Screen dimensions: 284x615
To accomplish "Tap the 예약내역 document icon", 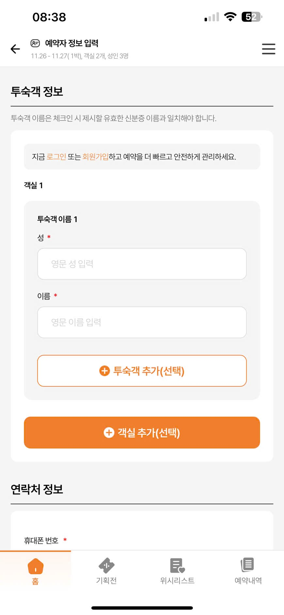I will click(x=248, y=565).
